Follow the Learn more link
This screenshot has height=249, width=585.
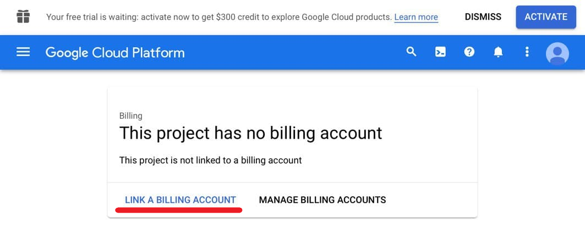point(416,17)
